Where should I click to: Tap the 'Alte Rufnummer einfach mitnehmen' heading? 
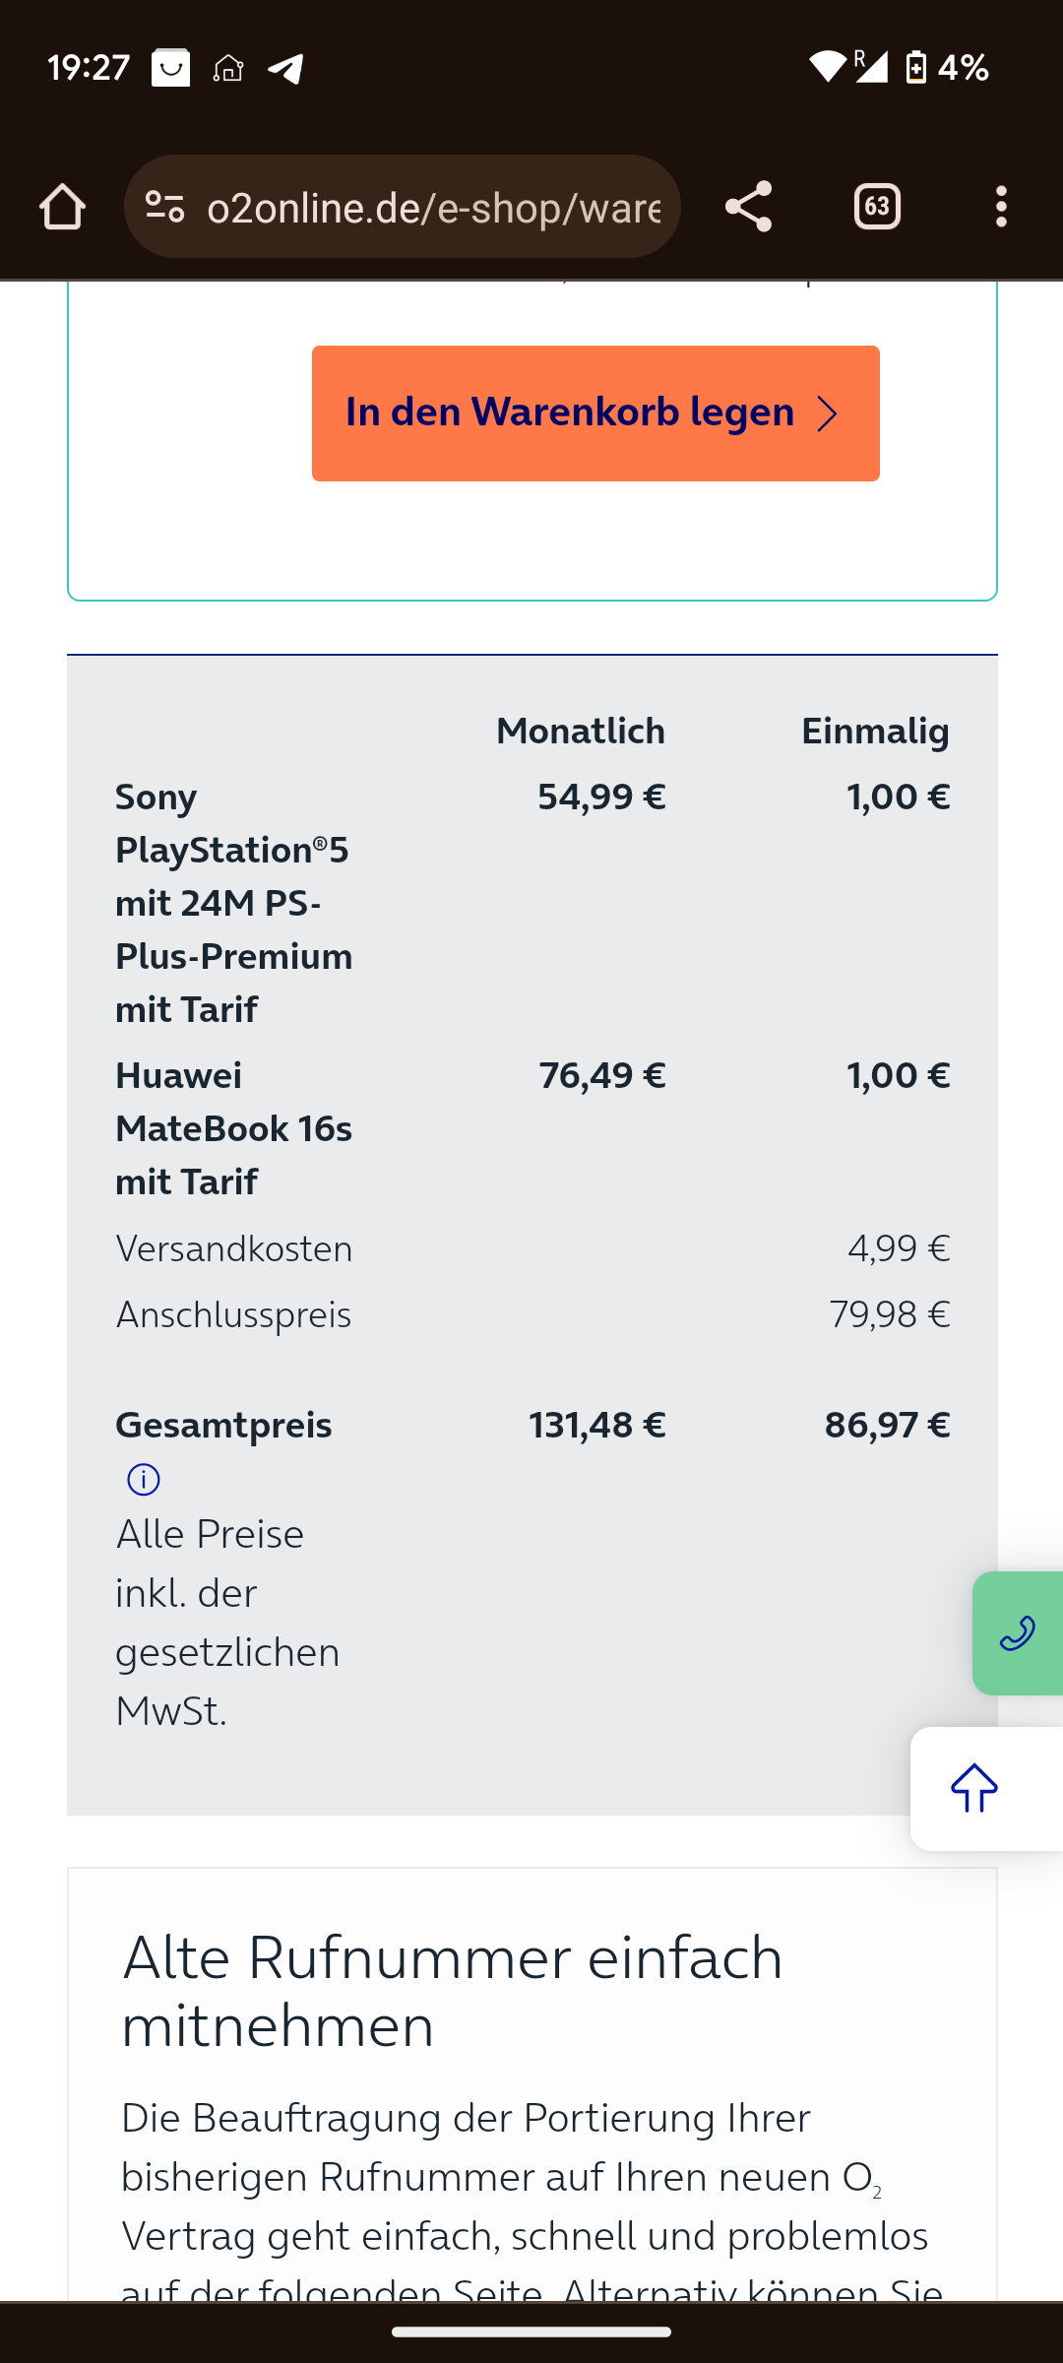[452, 1991]
